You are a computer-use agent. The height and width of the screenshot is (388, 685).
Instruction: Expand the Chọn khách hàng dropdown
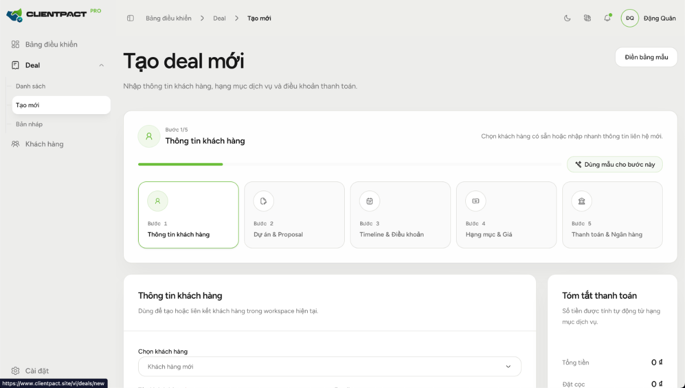329,366
